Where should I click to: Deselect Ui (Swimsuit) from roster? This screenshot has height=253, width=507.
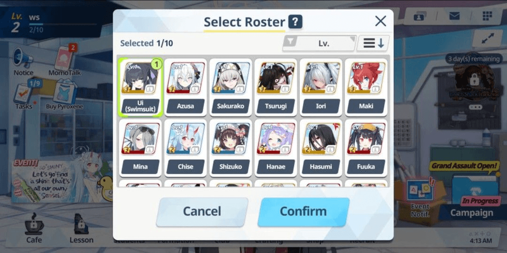[x=140, y=87]
